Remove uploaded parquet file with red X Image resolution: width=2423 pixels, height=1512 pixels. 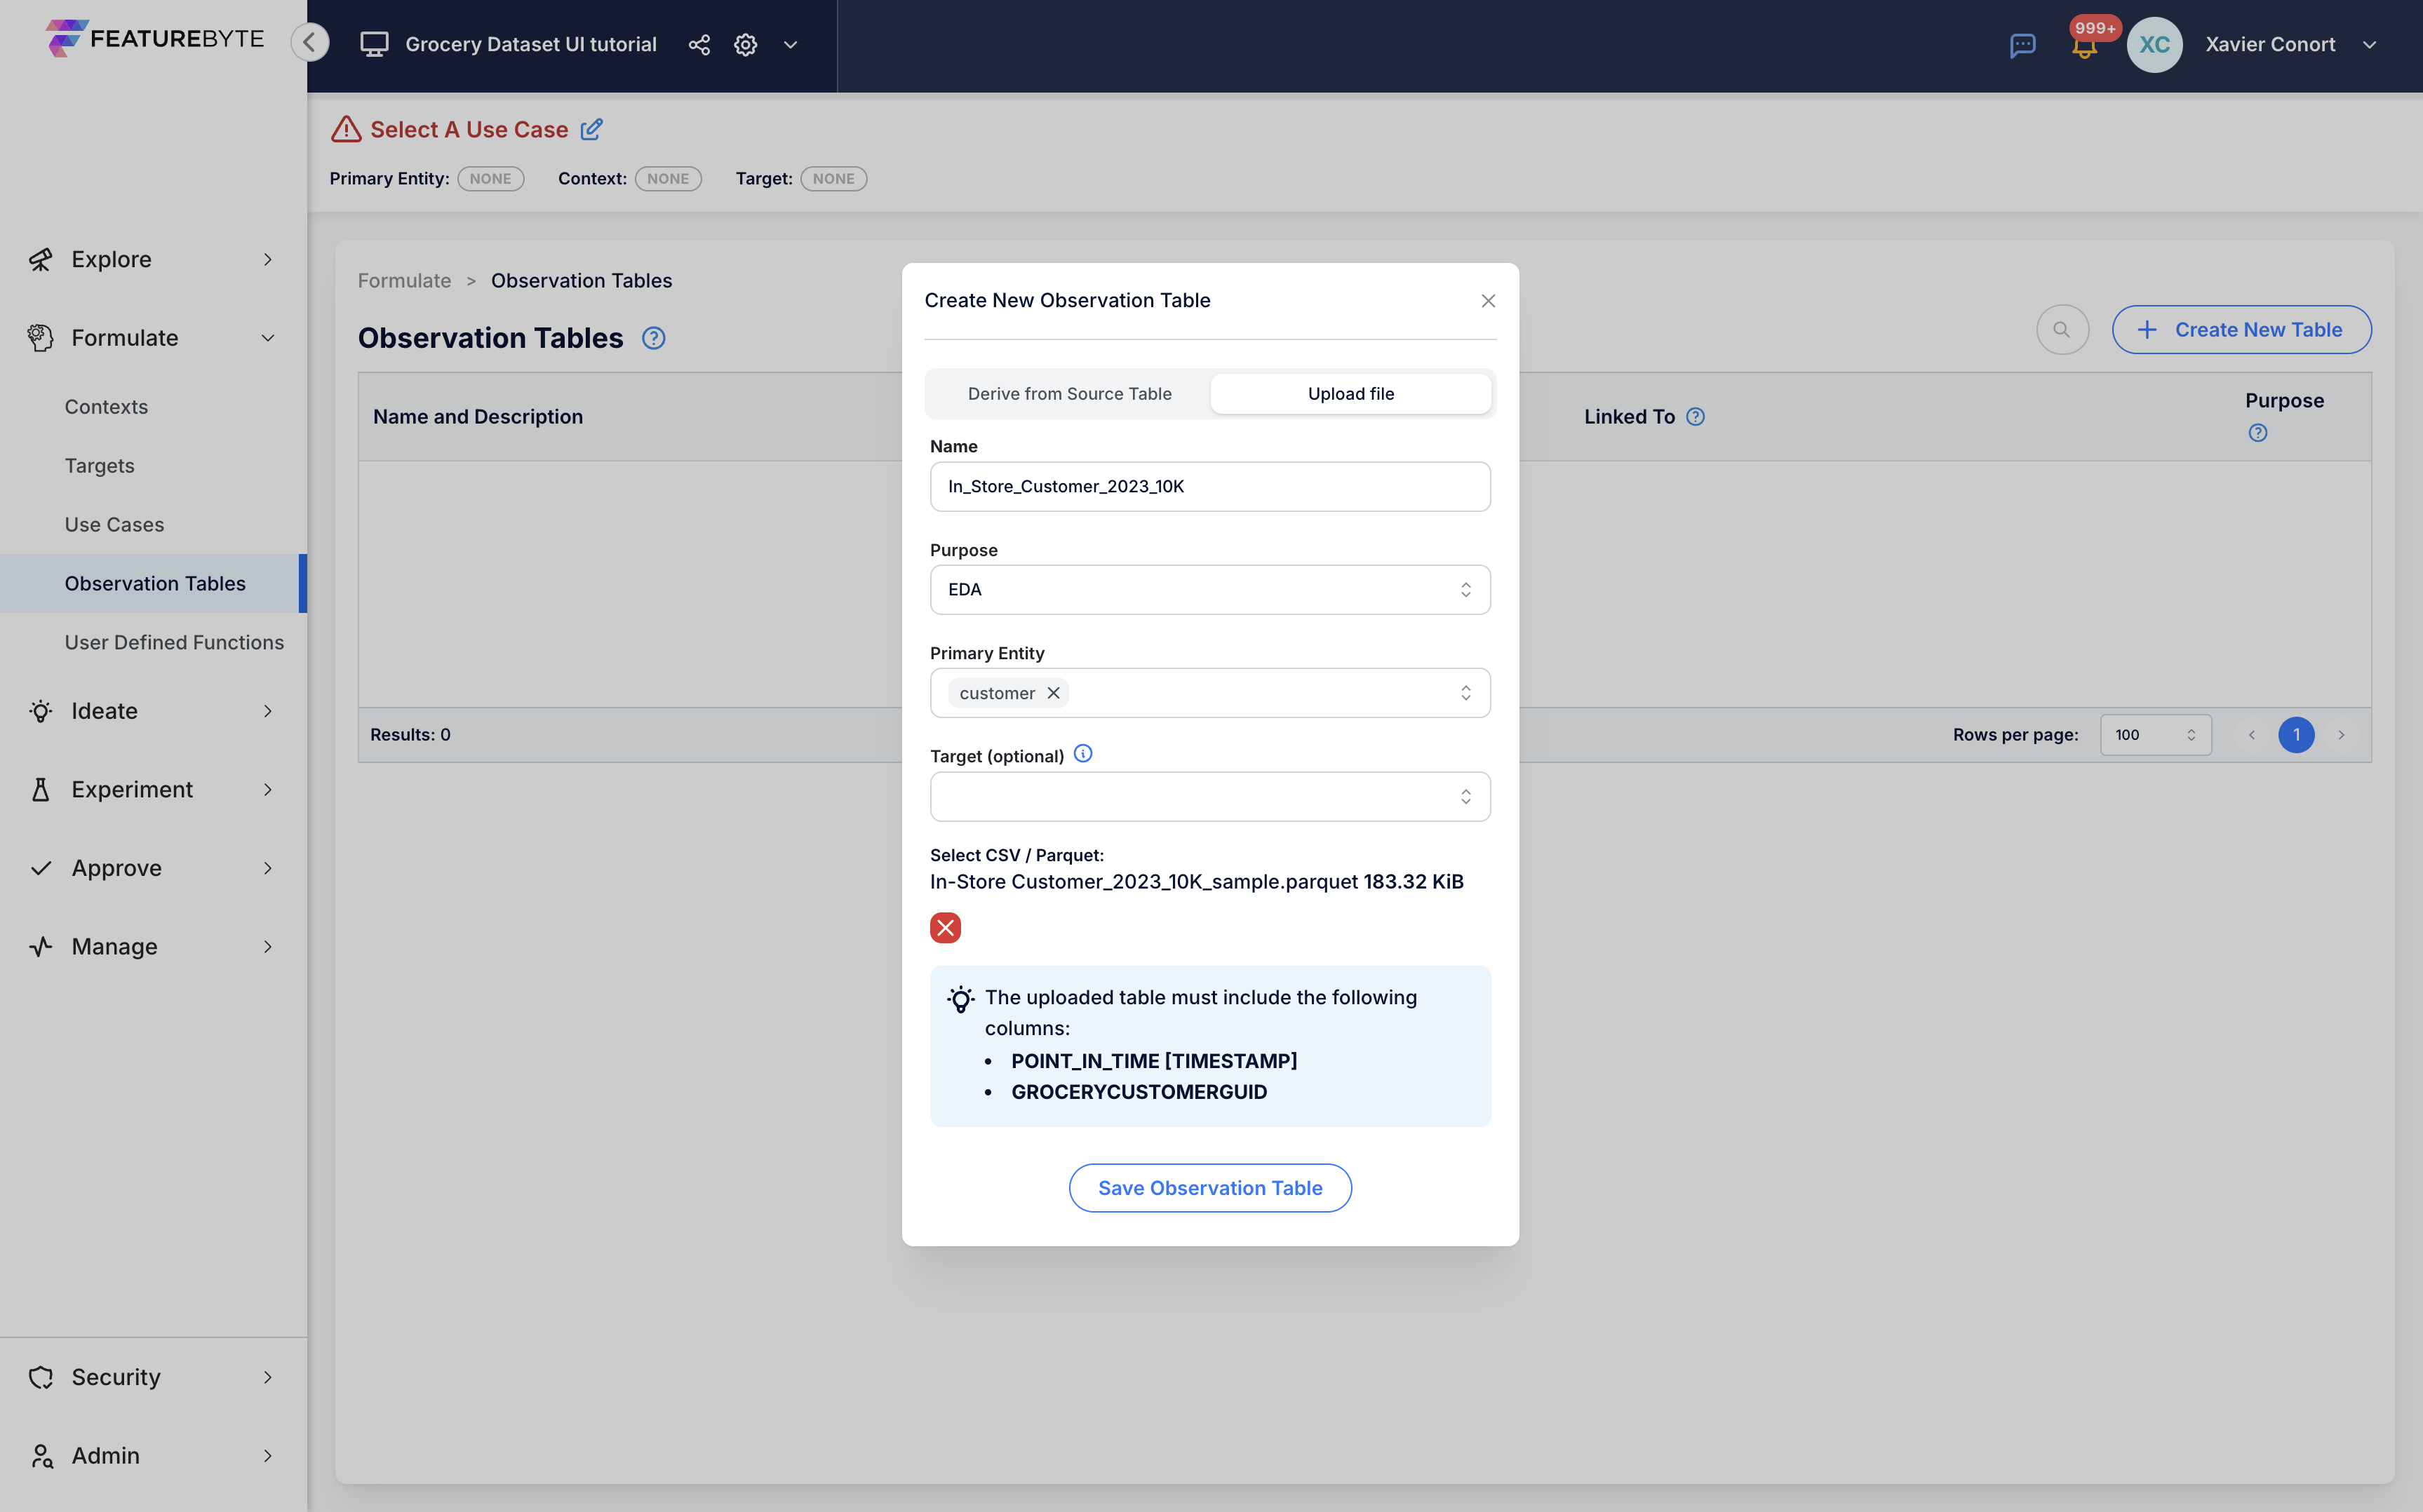coord(945,927)
